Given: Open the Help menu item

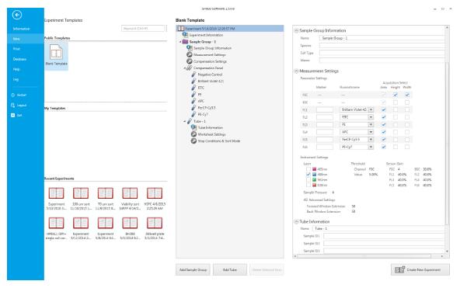Looking at the screenshot, I should (16, 69).
